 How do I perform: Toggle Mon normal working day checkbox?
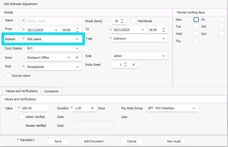click(196, 20)
